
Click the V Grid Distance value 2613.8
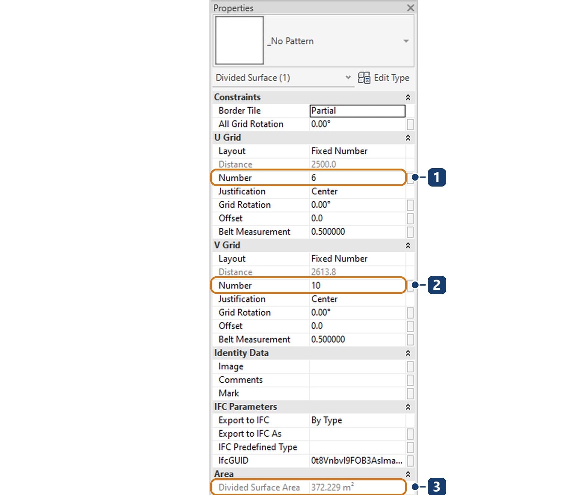click(x=324, y=272)
